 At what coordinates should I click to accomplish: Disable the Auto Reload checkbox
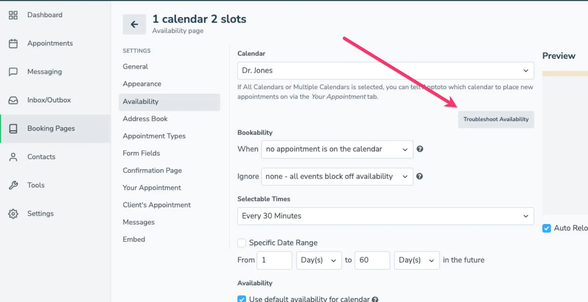coord(546,228)
